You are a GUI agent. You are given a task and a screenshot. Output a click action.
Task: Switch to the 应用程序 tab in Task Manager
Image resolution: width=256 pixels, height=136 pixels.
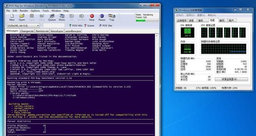[182, 21]
